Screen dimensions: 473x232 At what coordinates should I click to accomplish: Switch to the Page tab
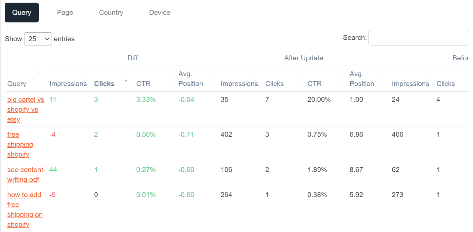(x=65, y=13)
